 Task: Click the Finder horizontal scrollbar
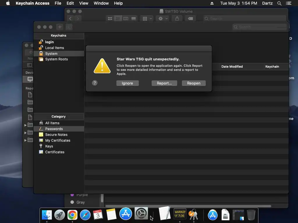[x=188, y=206]
